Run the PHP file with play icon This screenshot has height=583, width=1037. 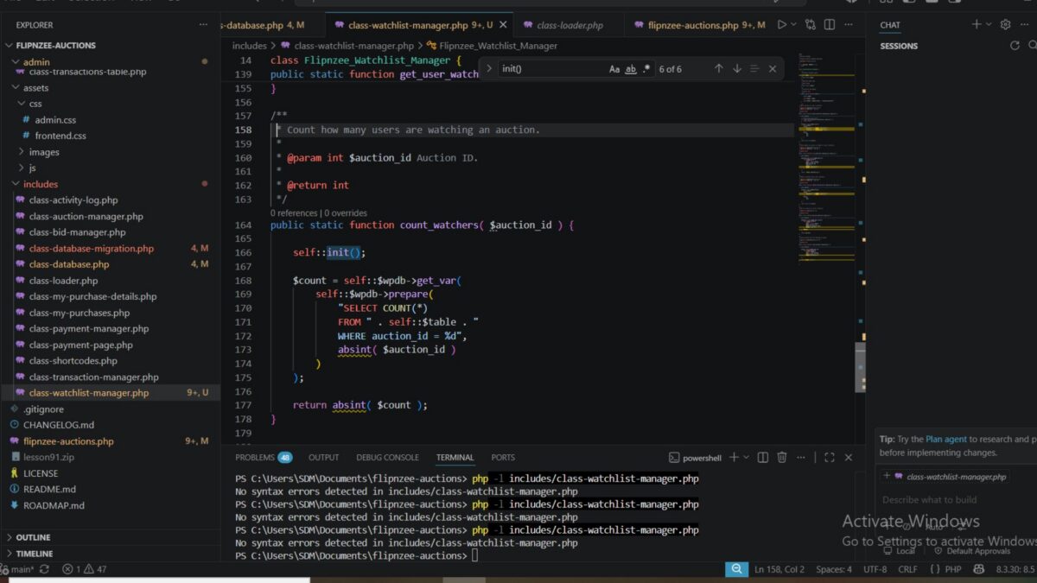tap(781, 25)
